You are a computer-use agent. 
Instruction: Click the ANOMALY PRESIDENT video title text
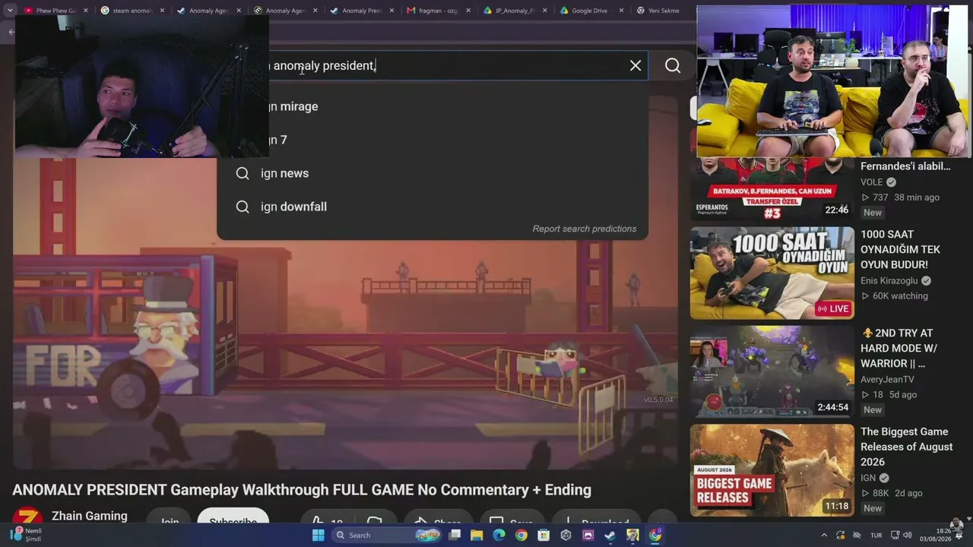click(302, 490)
